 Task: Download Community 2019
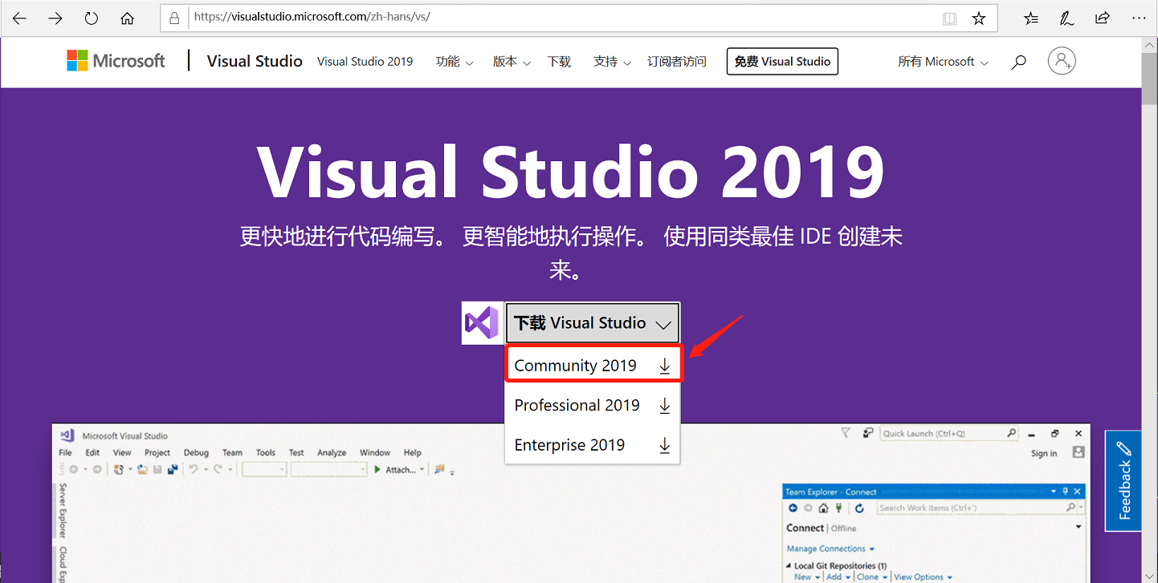[576, 365]
